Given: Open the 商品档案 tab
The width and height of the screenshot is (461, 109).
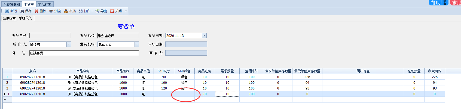Looking at the screenshot, I should pos(45,5).
